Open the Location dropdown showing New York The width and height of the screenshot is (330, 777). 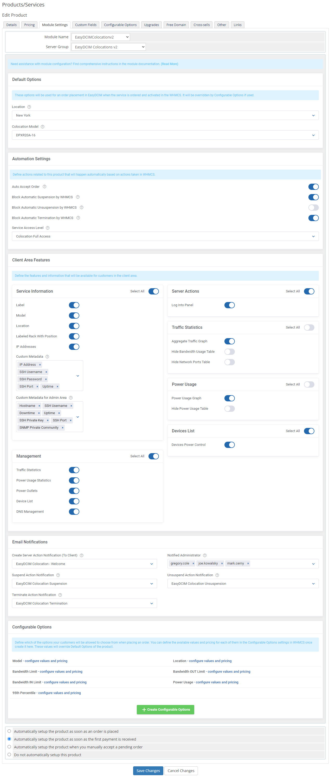point(165,115)
